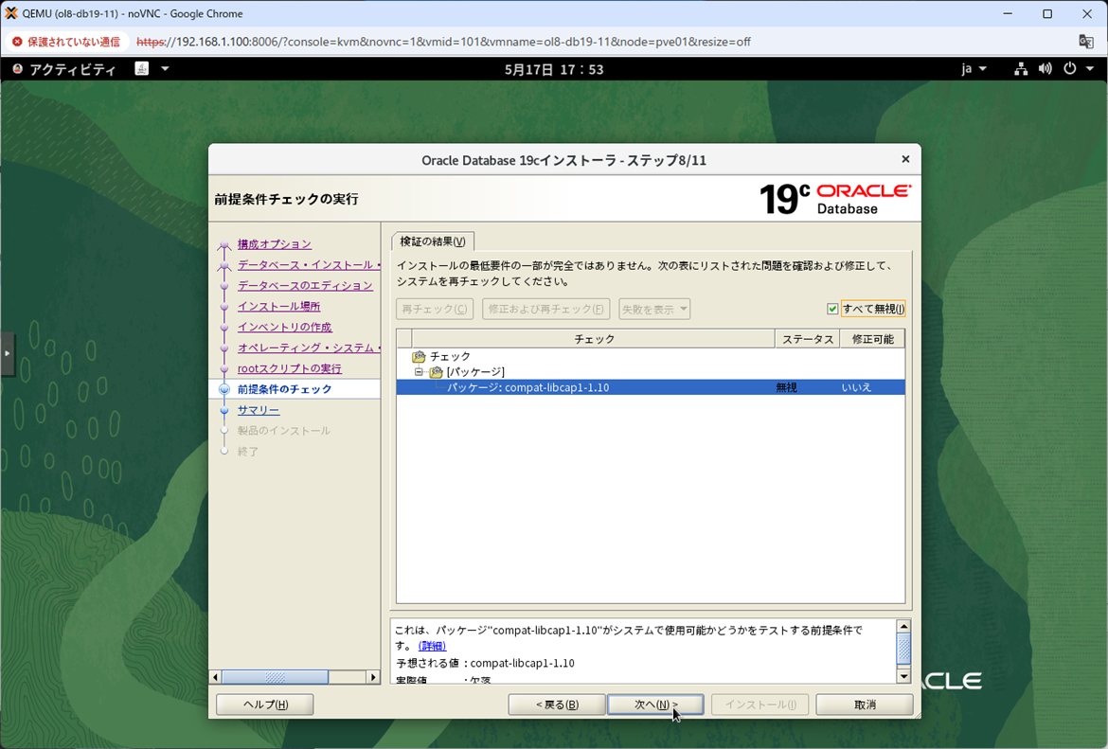
Task: Click the step bullet beside サマリー
Action: 224,410
